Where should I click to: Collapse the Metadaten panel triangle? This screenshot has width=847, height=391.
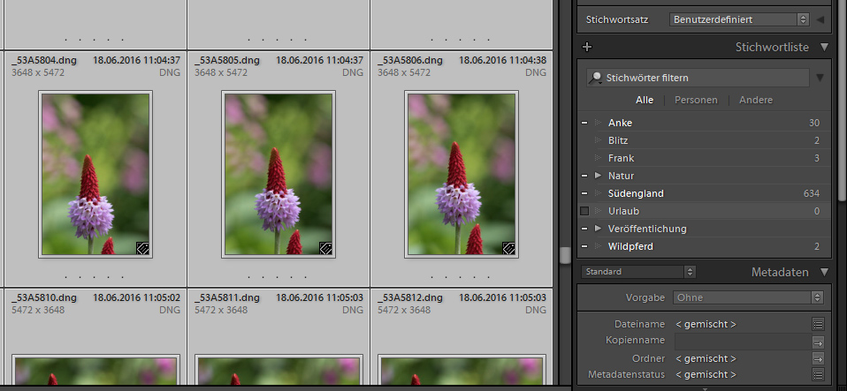pos(824,272)
